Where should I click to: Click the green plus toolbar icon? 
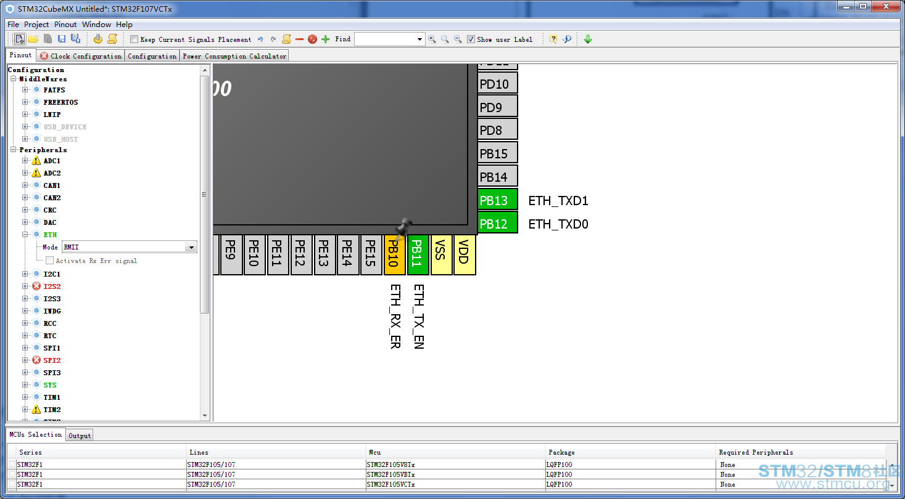click(326, 39)
